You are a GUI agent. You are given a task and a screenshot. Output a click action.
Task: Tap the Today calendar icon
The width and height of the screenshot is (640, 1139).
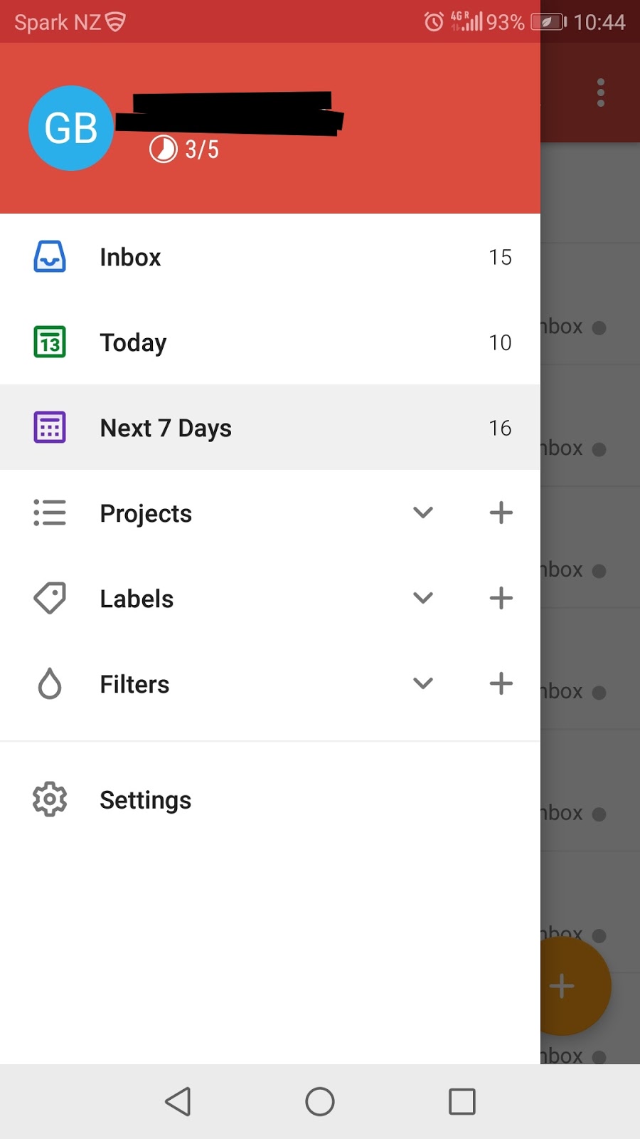pyautogui.click(x=50, y=342)
